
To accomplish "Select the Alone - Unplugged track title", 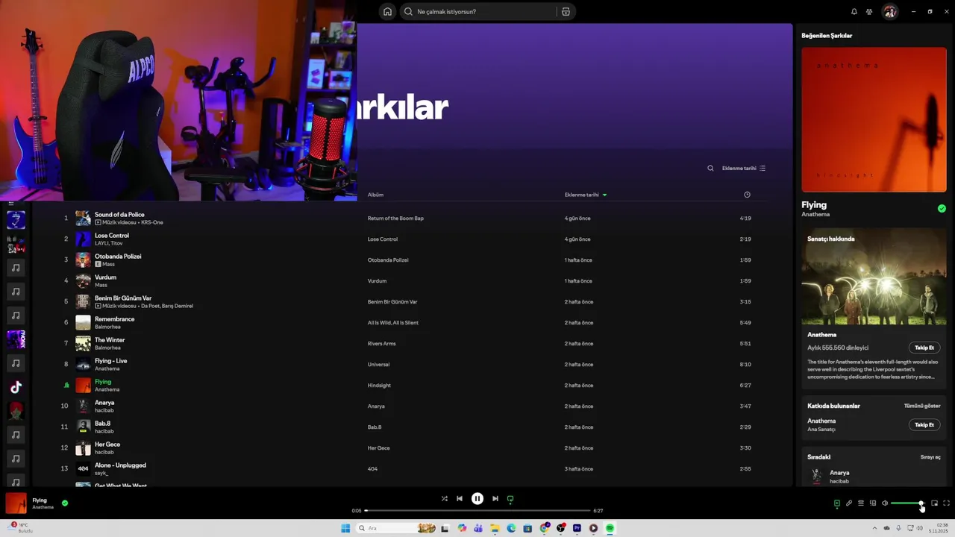I will [120, 465].
